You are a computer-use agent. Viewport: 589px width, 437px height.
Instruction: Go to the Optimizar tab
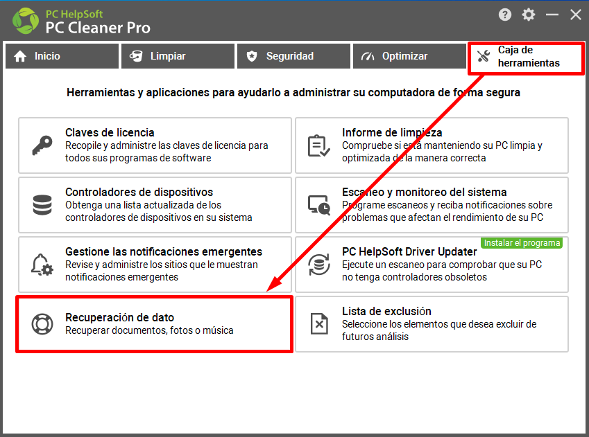(409, 56)
